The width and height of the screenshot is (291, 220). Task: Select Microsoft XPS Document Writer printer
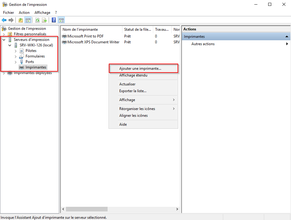click(93, 42)
